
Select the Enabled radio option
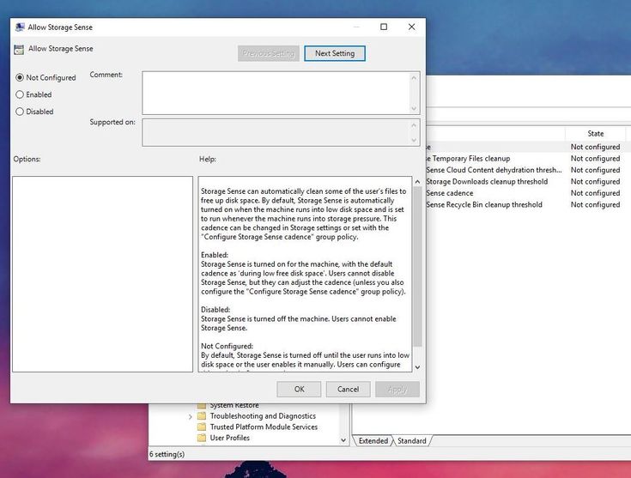pos(33,94)
